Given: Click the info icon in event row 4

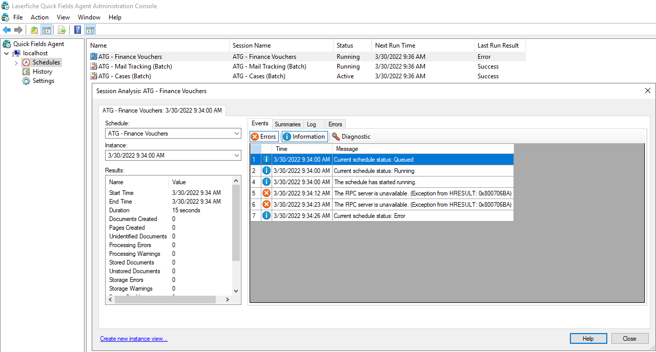Looking at the screenshot, I should [x=266, y=182].
